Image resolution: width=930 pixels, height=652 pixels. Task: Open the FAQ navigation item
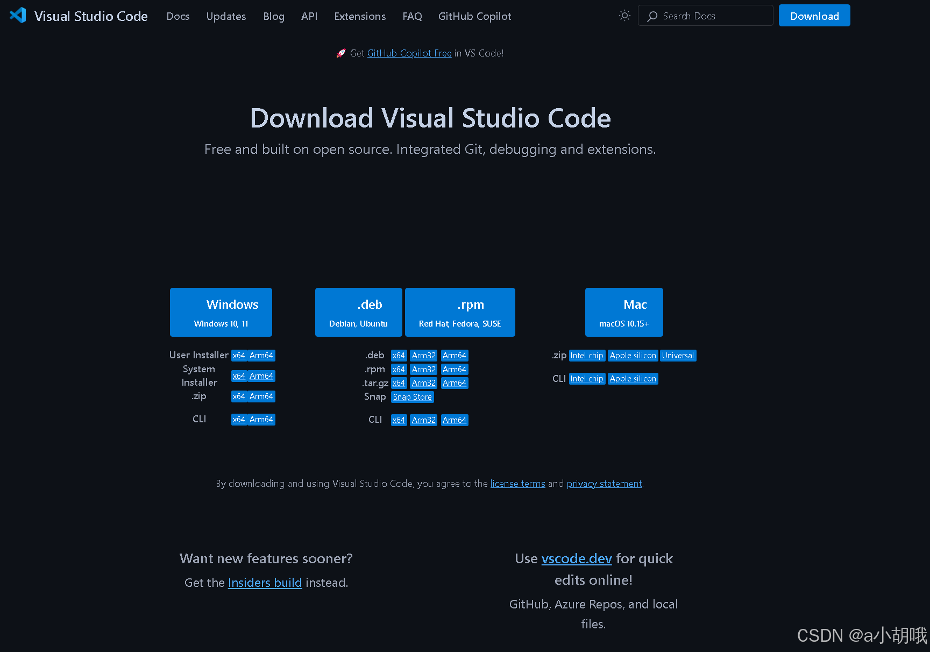click(x=412, y=16)
